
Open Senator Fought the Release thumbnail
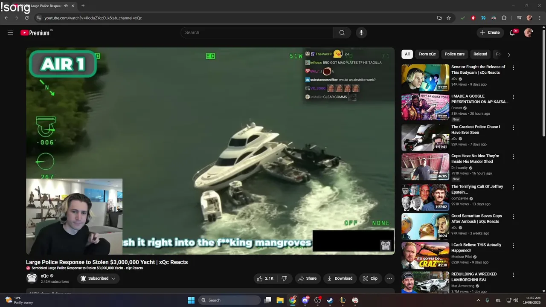tap(425, 78)
